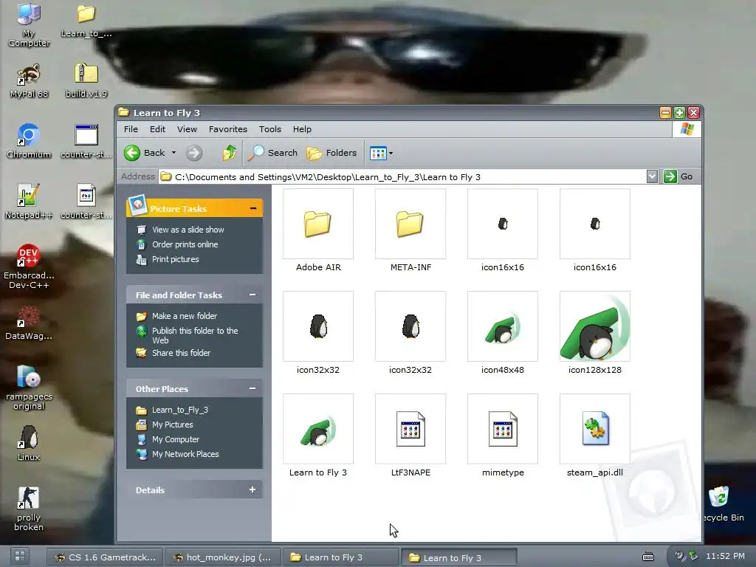The height and width of the screenshot is (567, 756).
Task: Go to Learn_to_Fly_3 in Other Places
Action: [x=180, y=409]
